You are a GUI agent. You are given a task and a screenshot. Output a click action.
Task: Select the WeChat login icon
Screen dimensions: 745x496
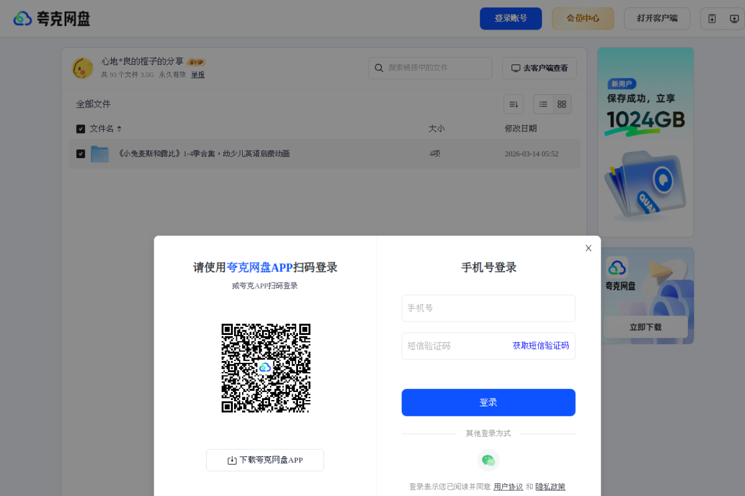488,460
